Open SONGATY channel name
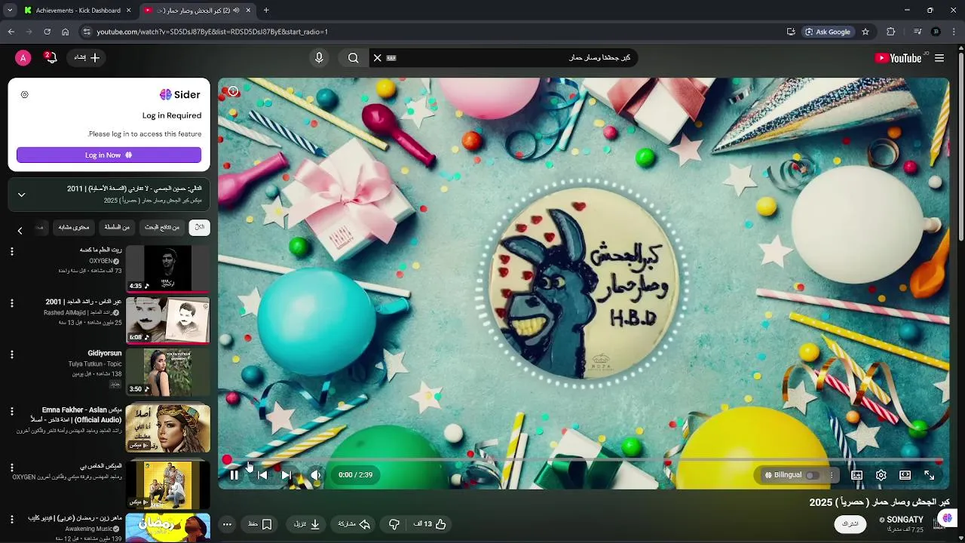965x543 pixels. point(905,520)
